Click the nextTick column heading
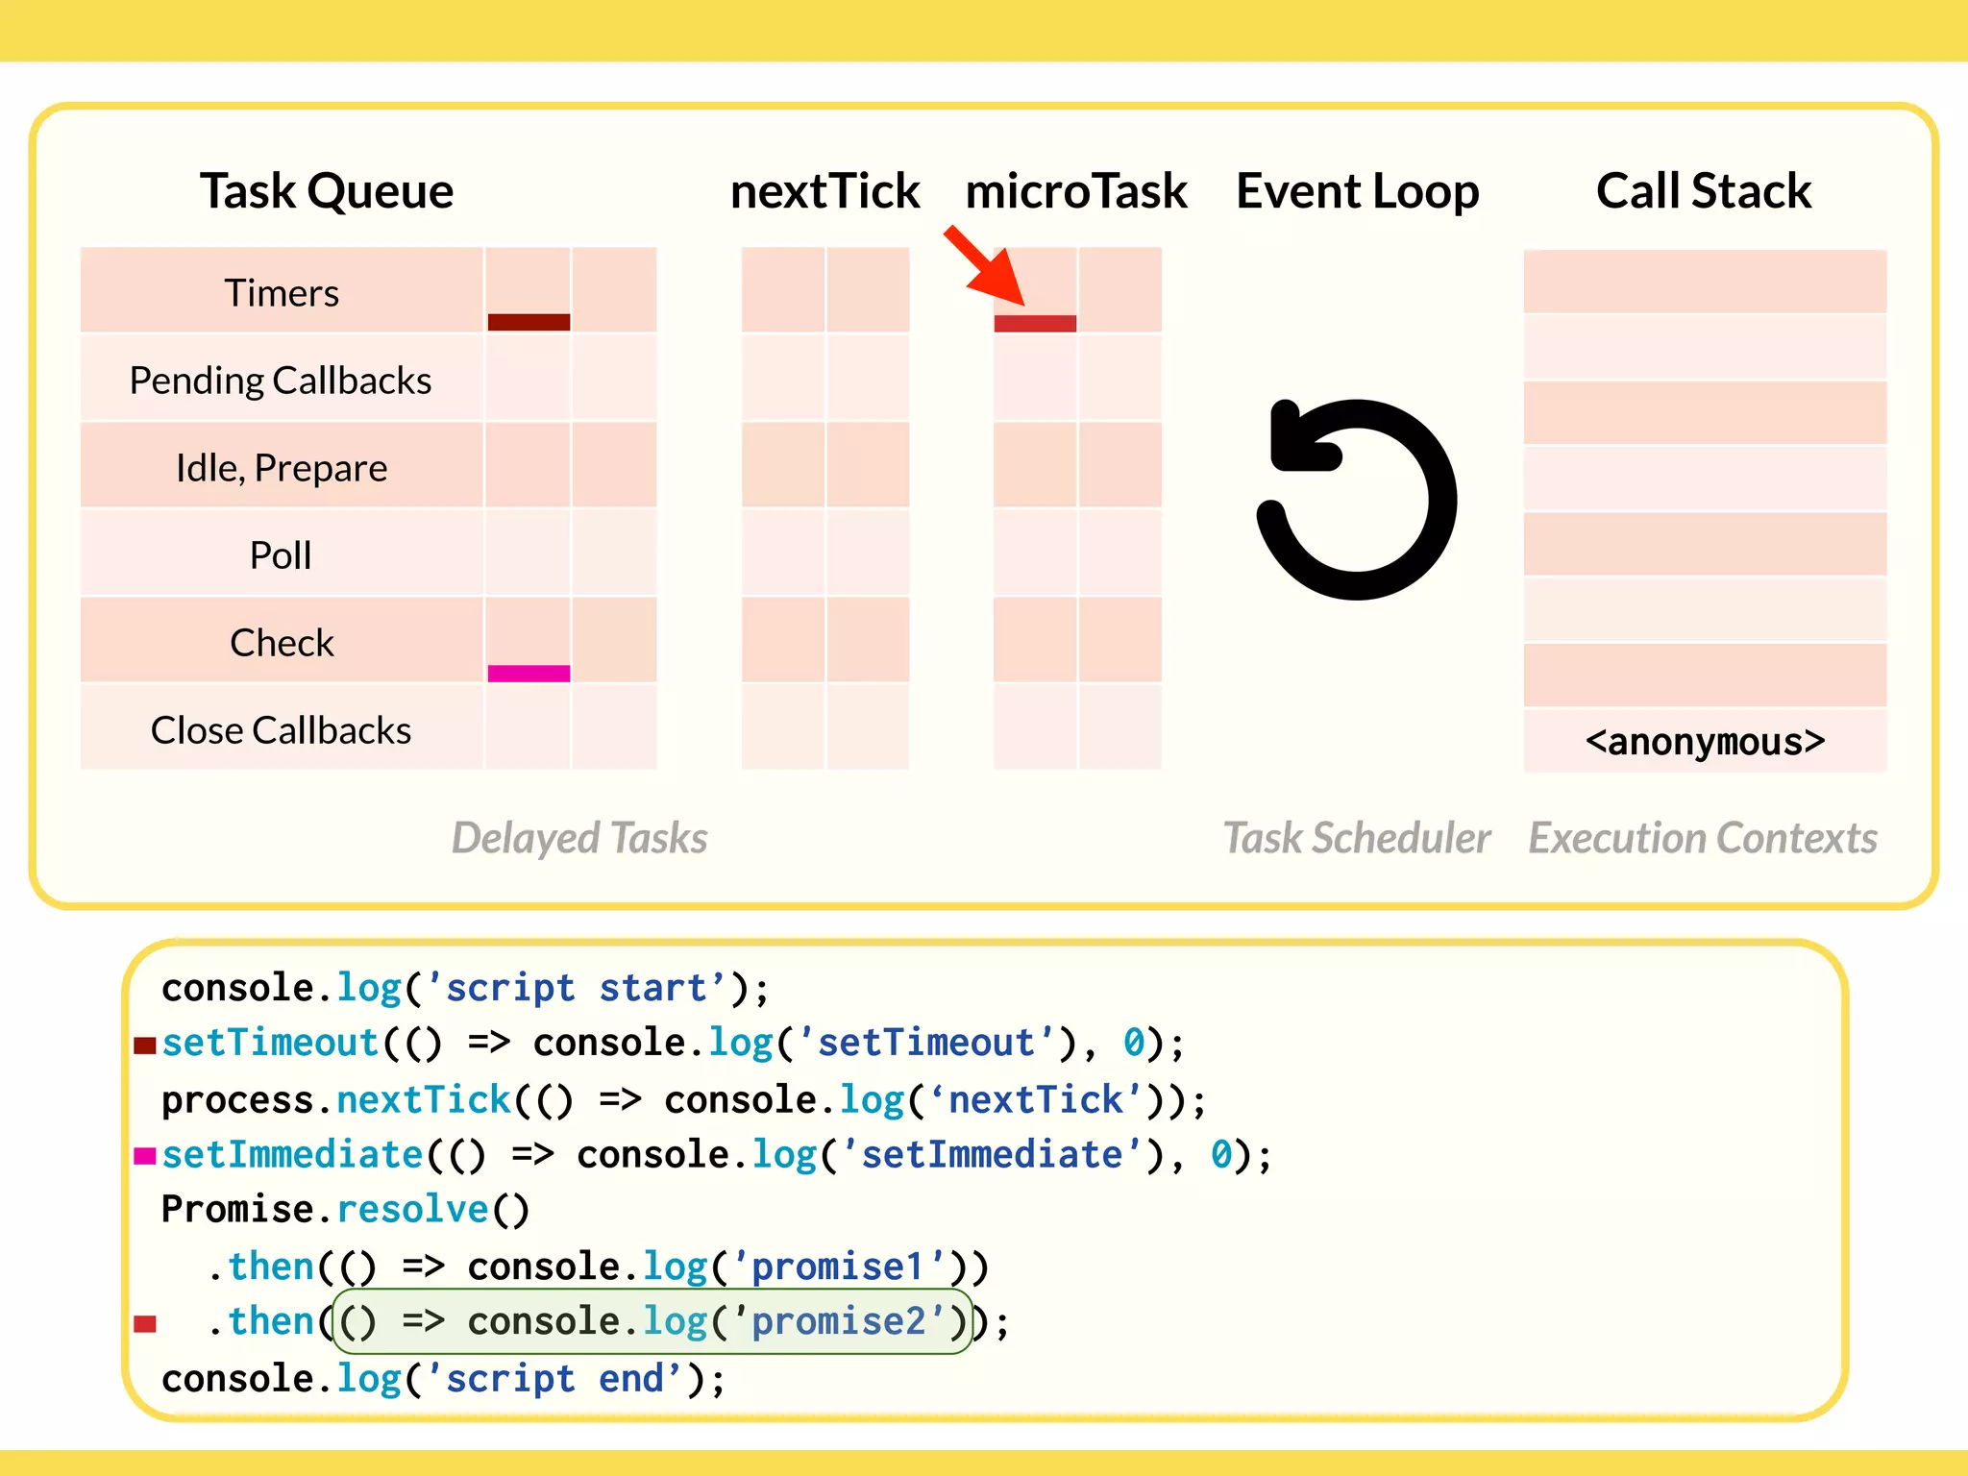Viewport: 1968px width, 1476px height. [x=824, y=190]
